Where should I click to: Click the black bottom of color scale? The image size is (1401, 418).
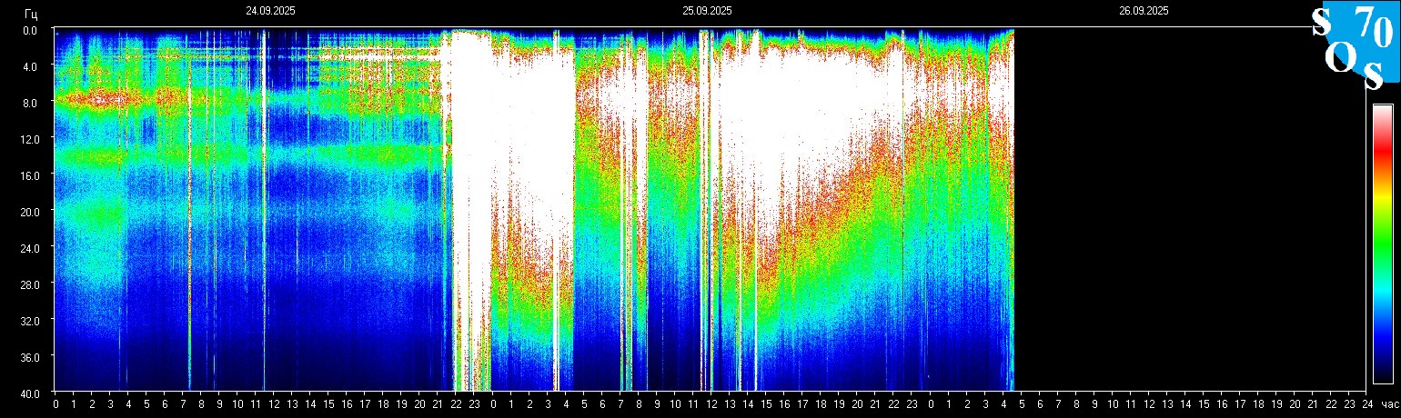1382,376
